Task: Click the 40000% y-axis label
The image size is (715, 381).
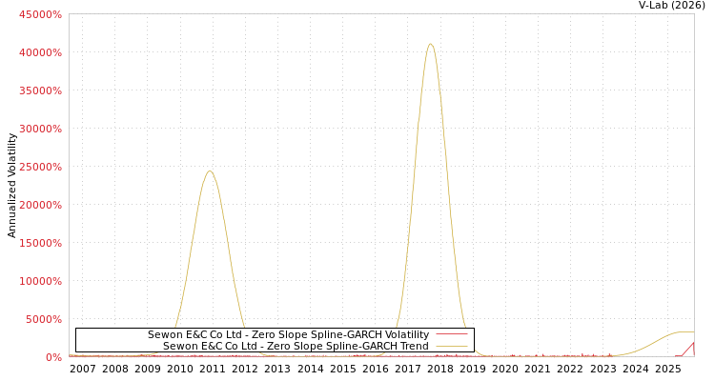Action: click(40, 53)
